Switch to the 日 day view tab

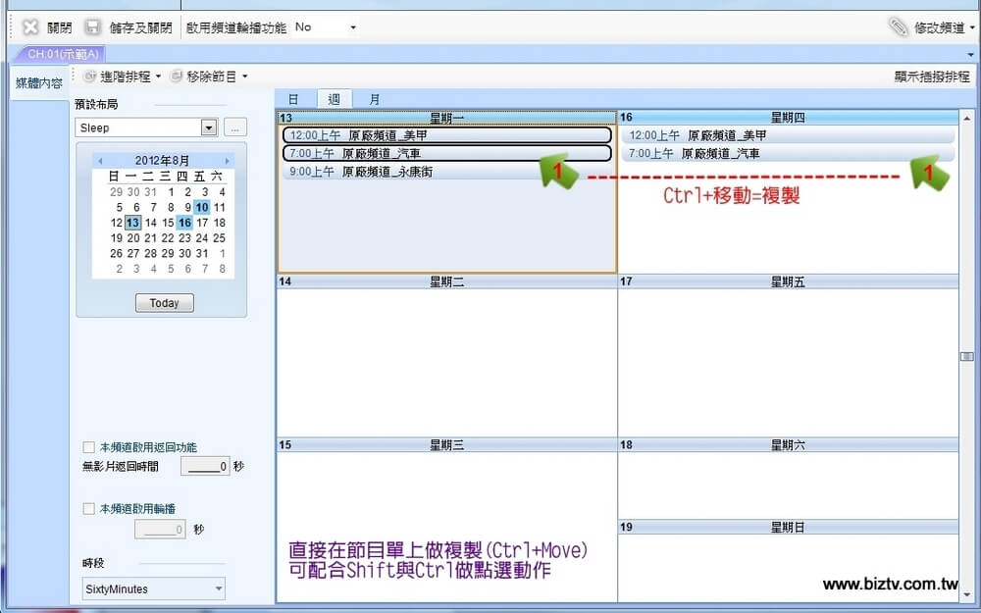tap(293, 99)
